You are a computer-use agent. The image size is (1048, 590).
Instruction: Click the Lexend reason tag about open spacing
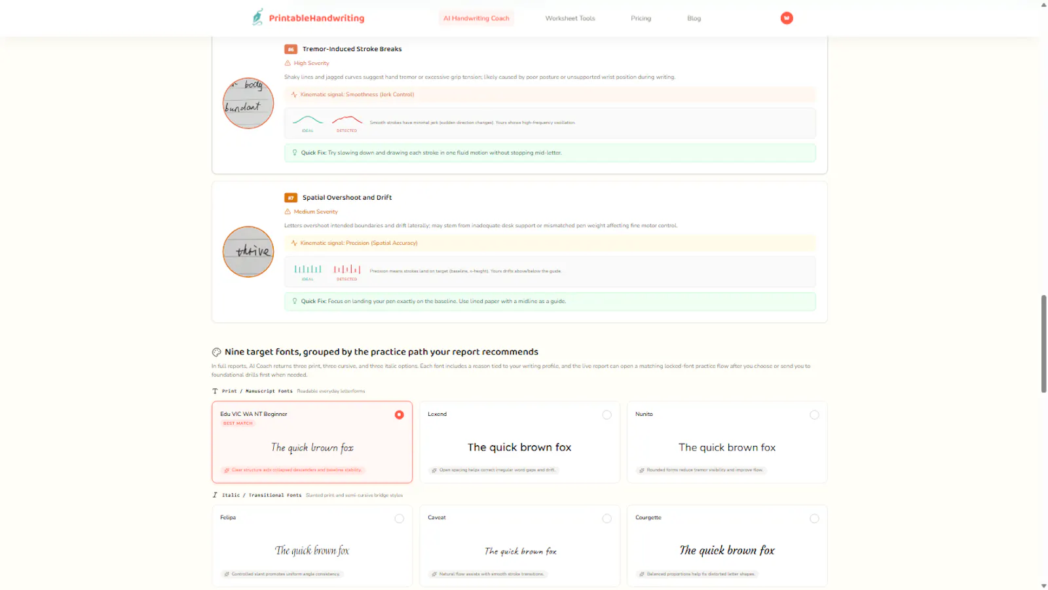493,470
